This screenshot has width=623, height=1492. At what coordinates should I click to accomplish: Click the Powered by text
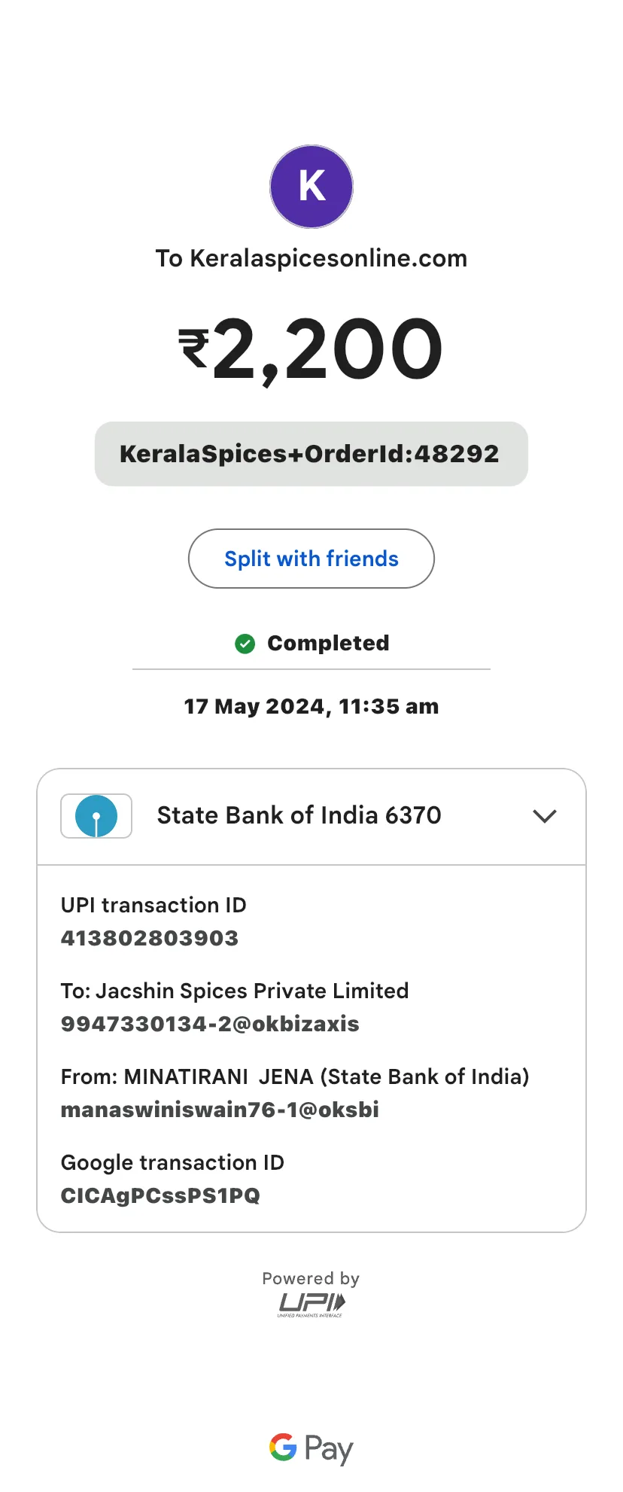click(311, 1278)
